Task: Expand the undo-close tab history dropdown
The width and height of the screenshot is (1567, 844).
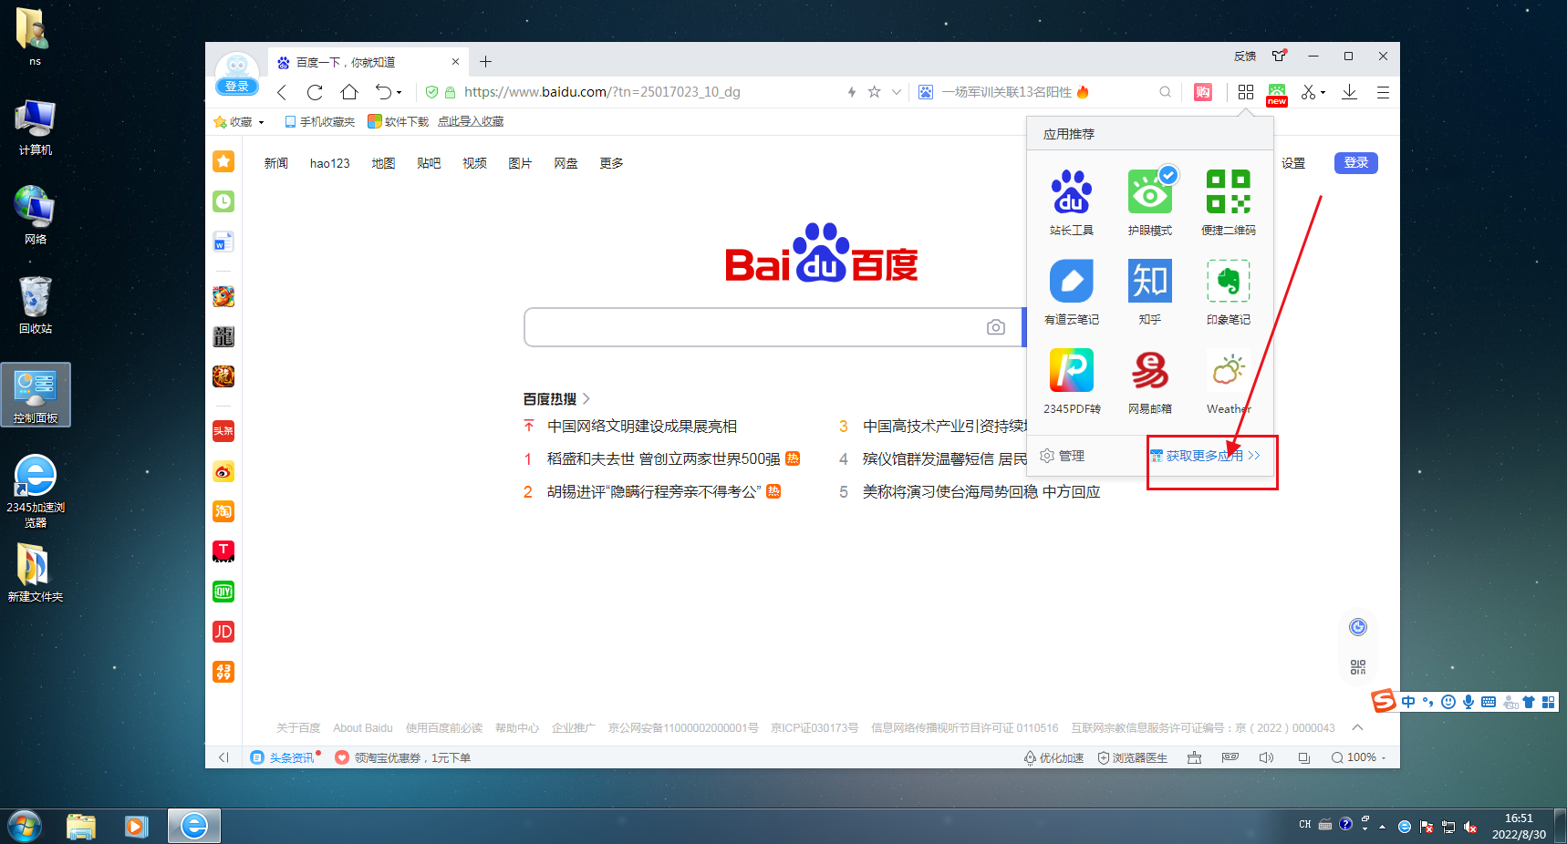Action: [399, 93]
